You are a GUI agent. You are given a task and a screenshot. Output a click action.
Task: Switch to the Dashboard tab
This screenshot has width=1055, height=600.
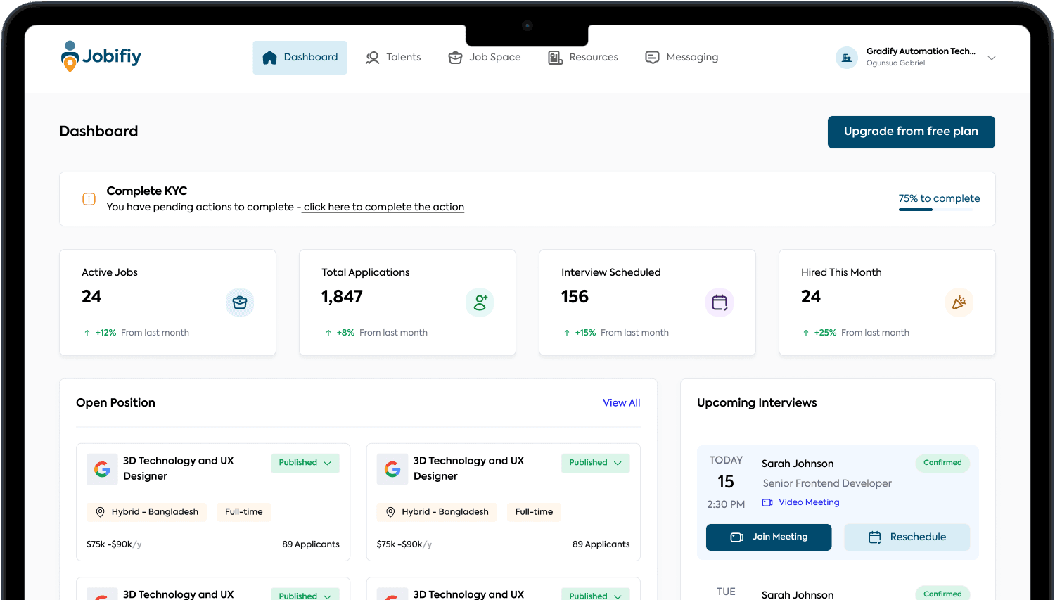click(x=300, y=57)
